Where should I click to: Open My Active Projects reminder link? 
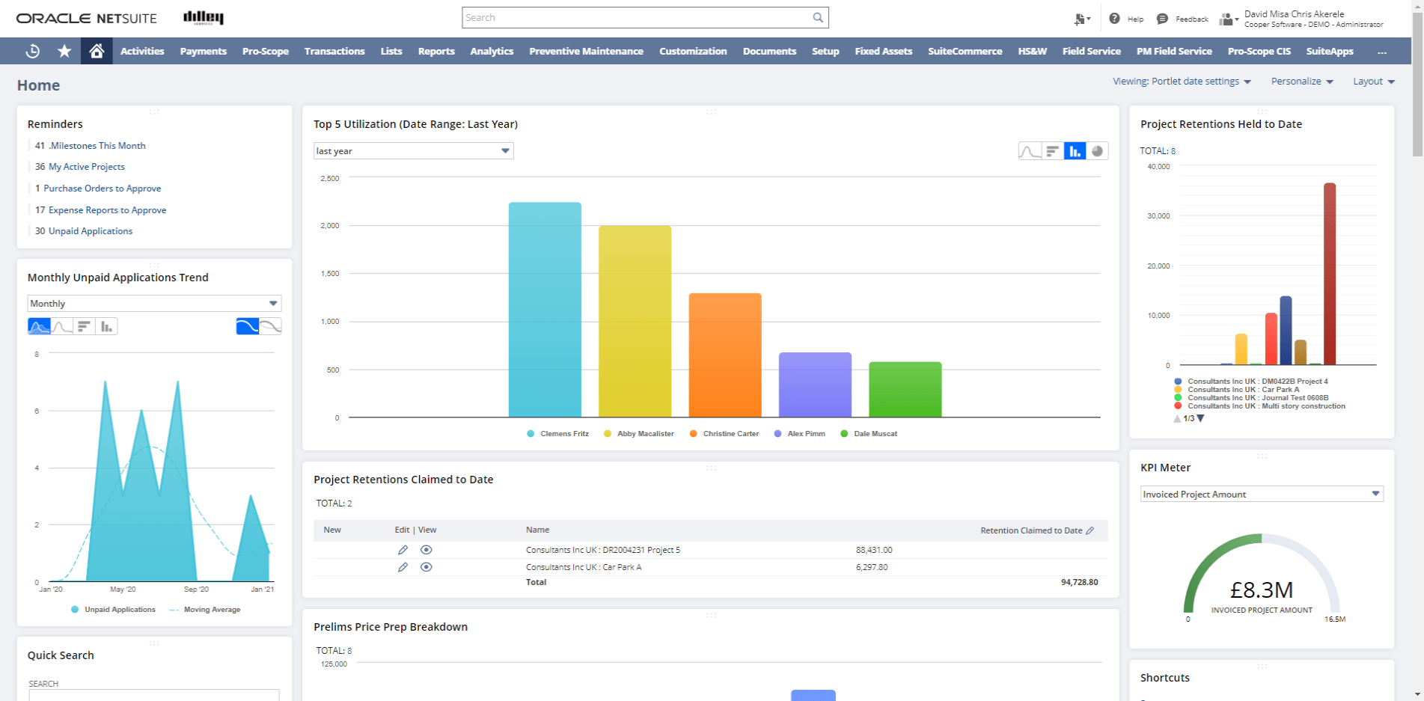point(86,166)
